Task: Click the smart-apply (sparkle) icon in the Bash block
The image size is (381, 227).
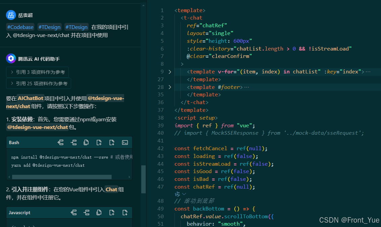Action: [60, 142]
